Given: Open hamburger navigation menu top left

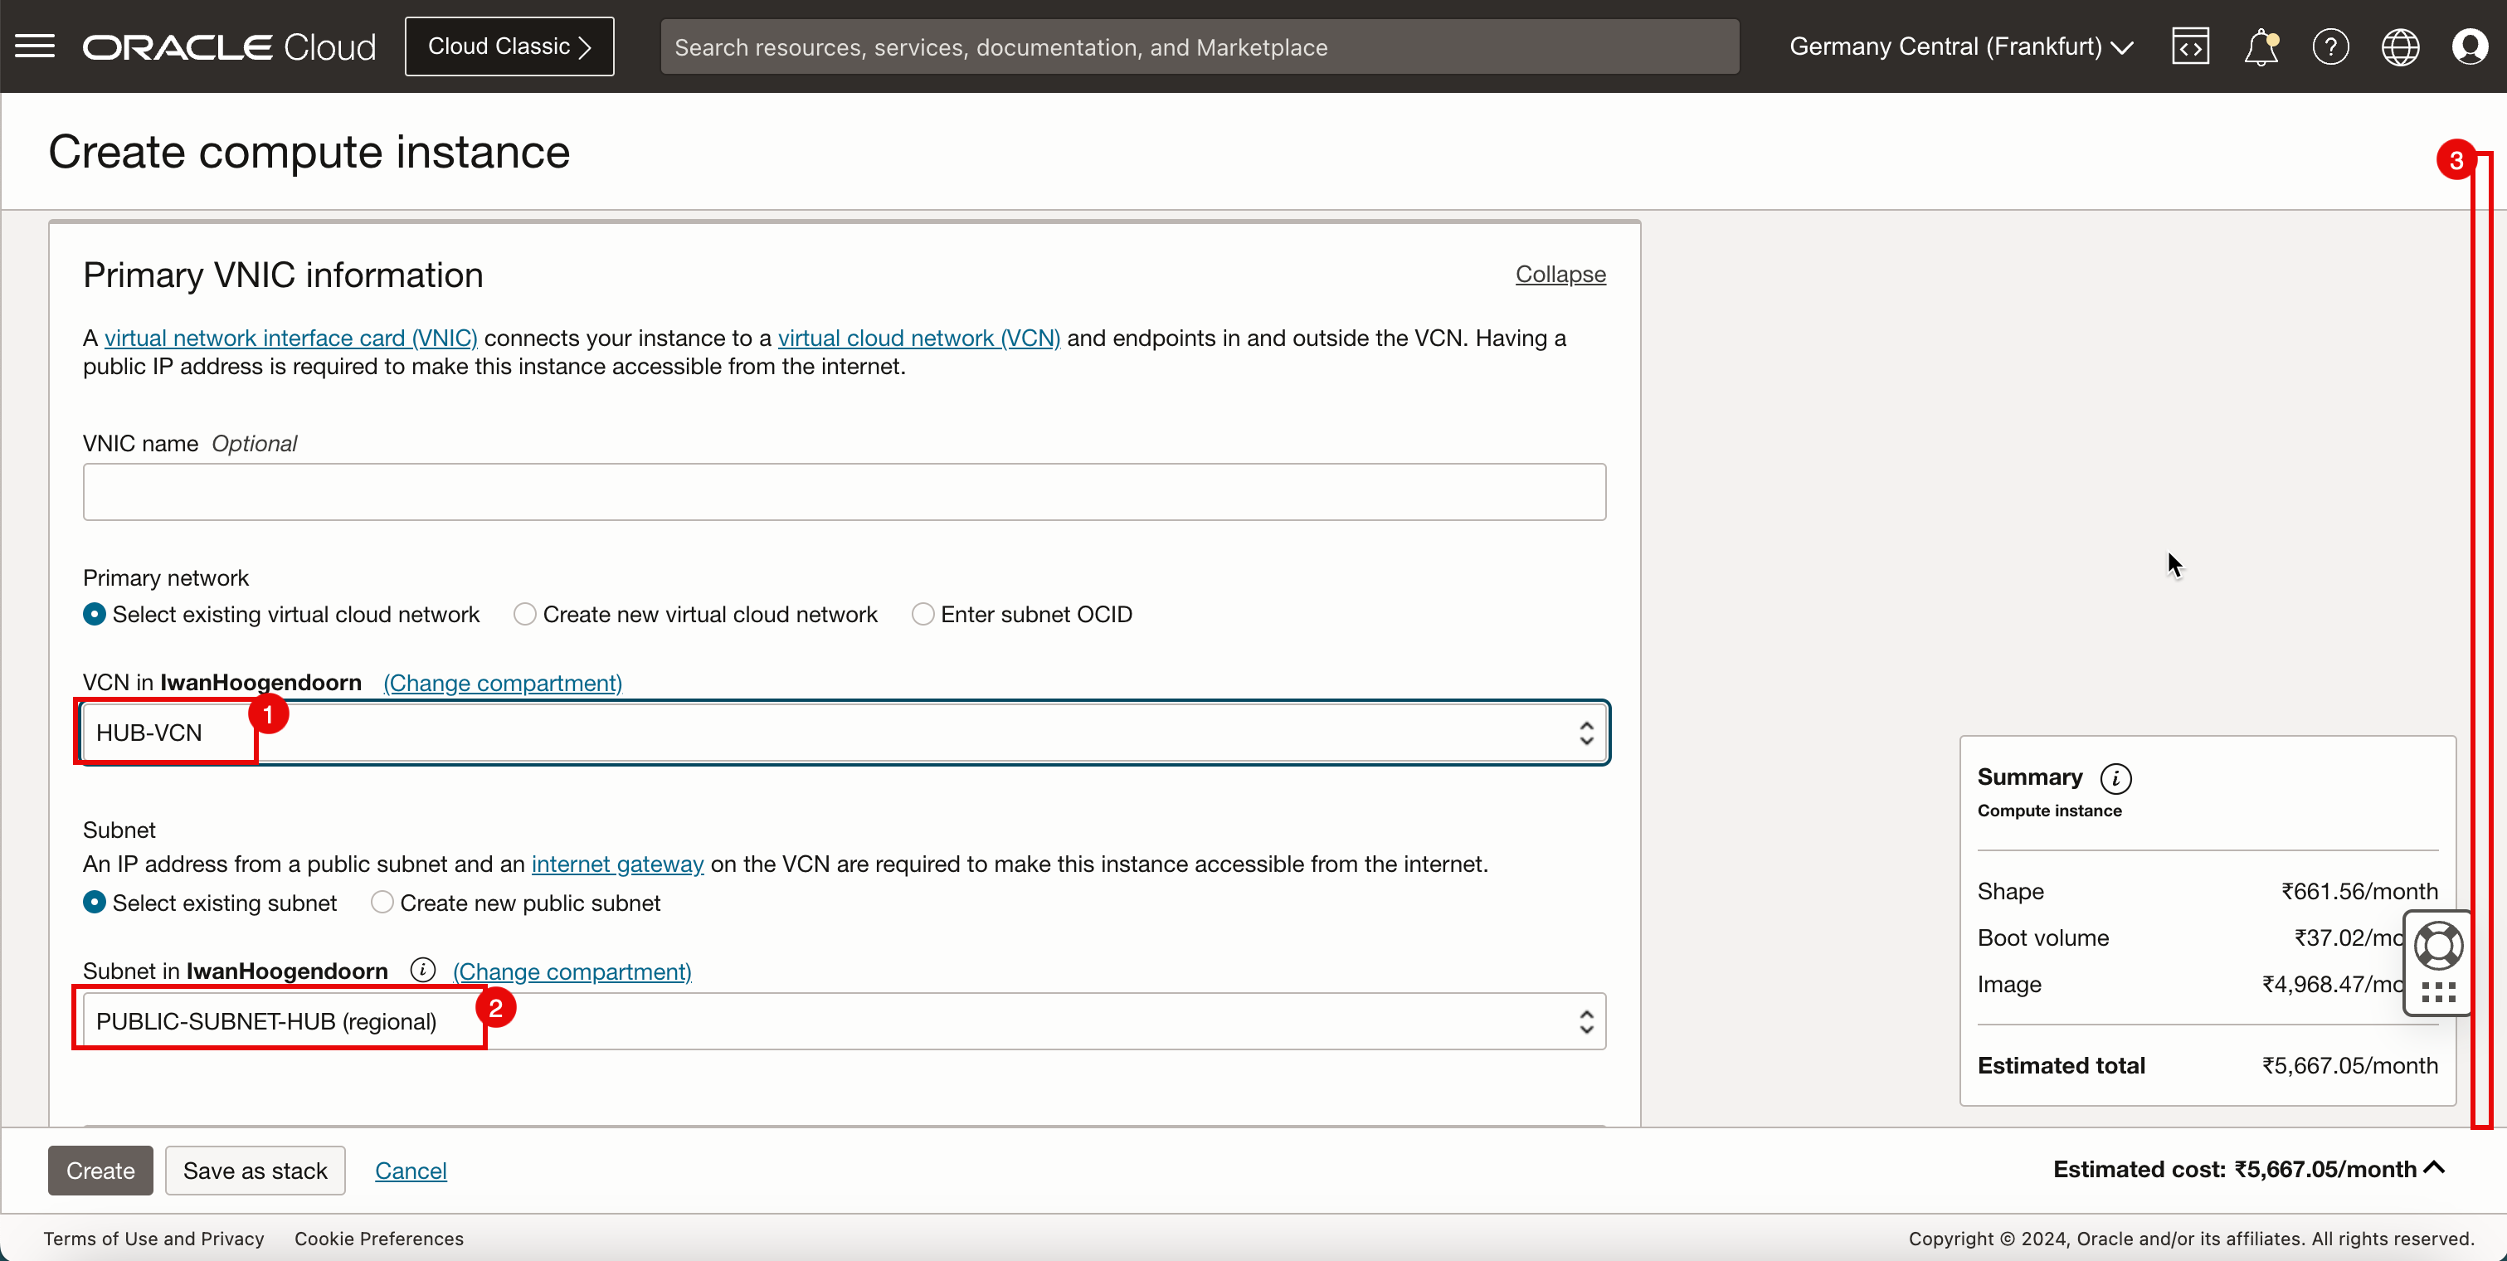Looking at the screenshot, I should (34, 46).
